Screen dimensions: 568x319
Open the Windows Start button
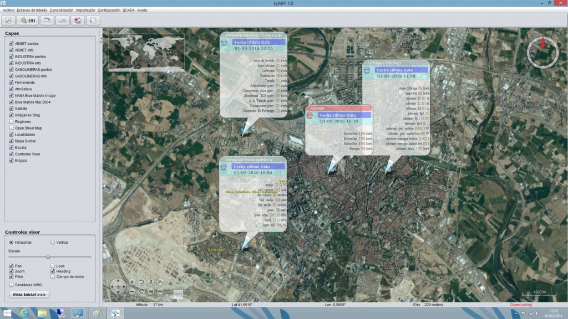[7, 313]
